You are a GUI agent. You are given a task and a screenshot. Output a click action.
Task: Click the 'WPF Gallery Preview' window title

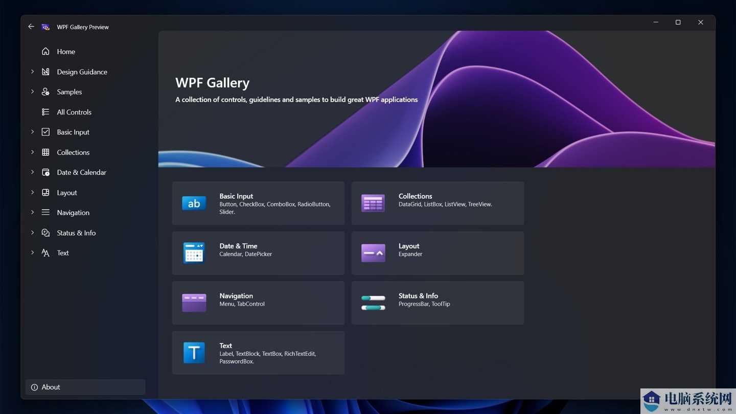pyautogui.click(x=83, y=27)
